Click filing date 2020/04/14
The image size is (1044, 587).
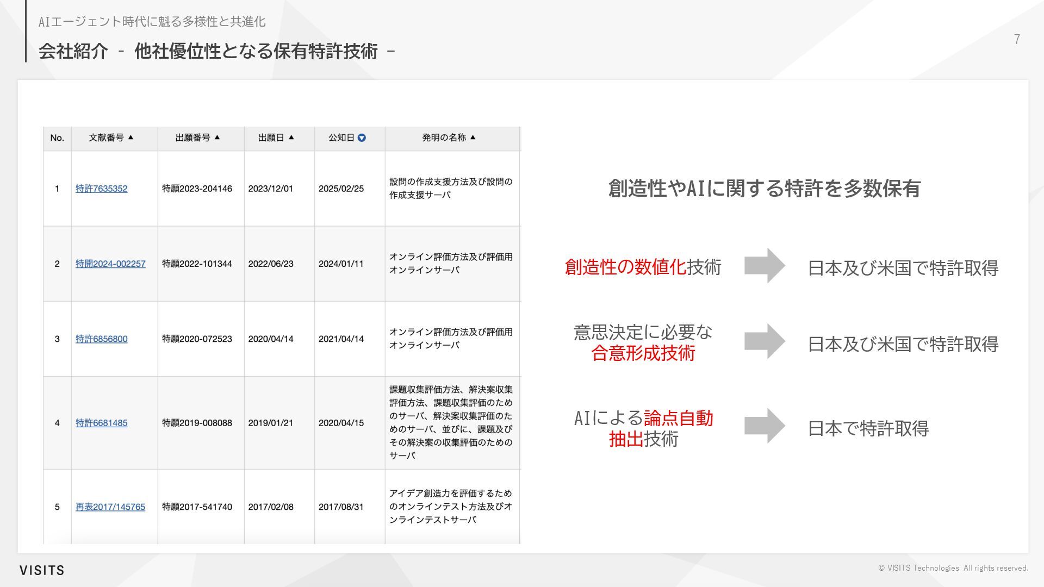271,339
